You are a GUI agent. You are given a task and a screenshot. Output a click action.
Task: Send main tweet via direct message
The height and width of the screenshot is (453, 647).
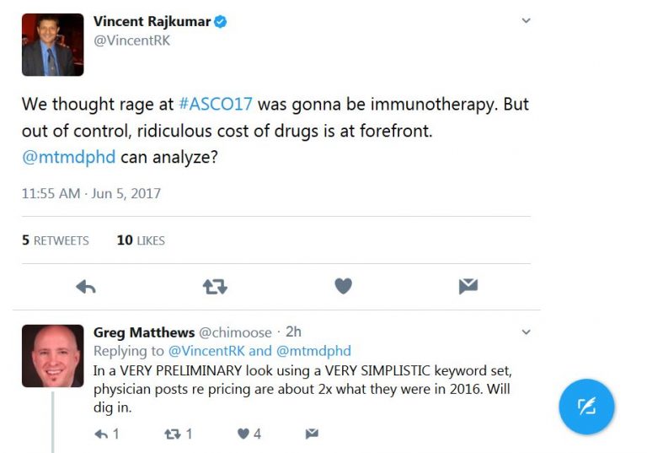tap(468, 286)
